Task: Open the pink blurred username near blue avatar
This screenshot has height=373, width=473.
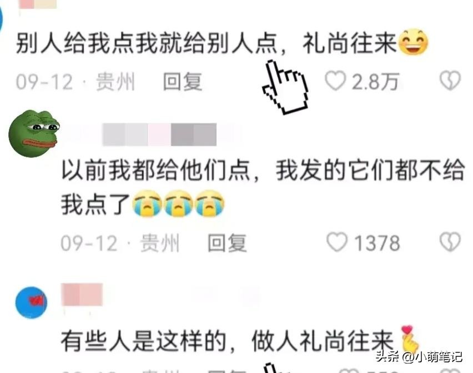Action: tap(82, 295)
